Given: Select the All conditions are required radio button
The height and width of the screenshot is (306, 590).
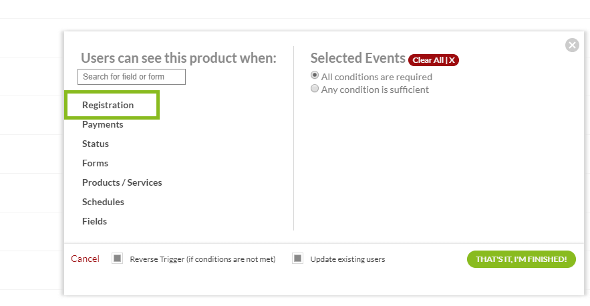Looking at the screenshot, I should click(x=315, y=75).
